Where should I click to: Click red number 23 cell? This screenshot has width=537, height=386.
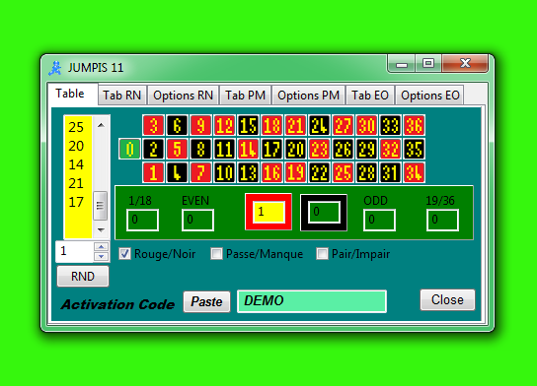pyautogui.click(x=319, y=149)
